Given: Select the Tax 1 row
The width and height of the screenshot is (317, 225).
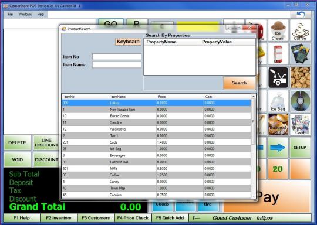Looking at the screenshot, I should tap(156, 136).
